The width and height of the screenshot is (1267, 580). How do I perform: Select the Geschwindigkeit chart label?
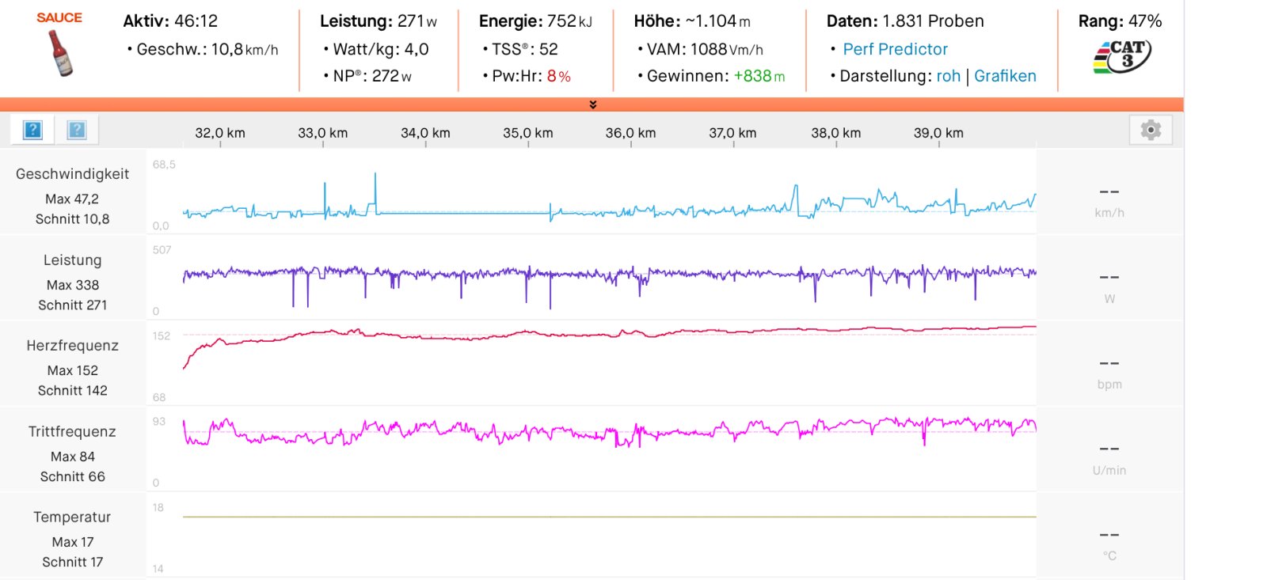[72, 174]
